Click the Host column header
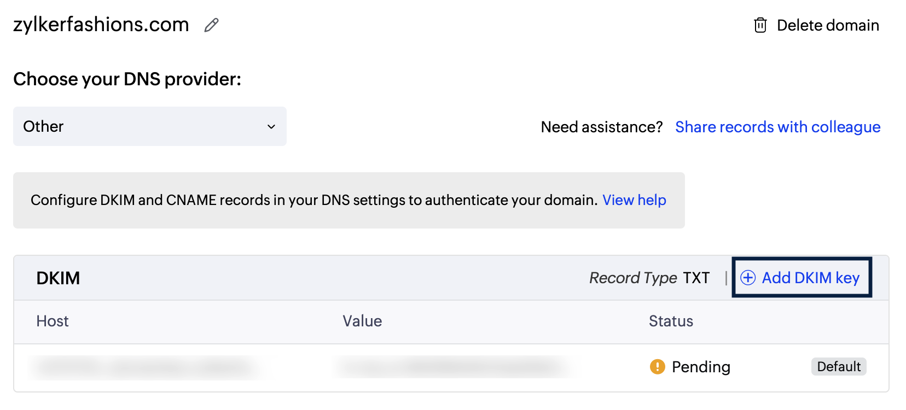The width and height of the screenshot is (906, 410). click(x=53, y=321)
